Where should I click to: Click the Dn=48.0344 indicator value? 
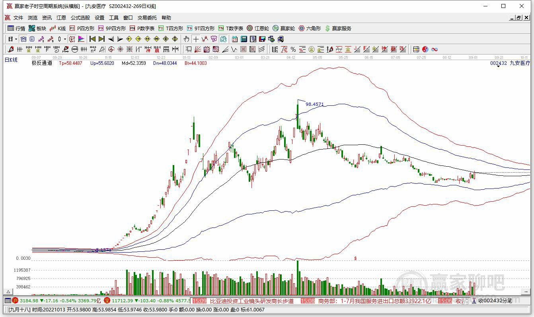[x=165, y=63]
